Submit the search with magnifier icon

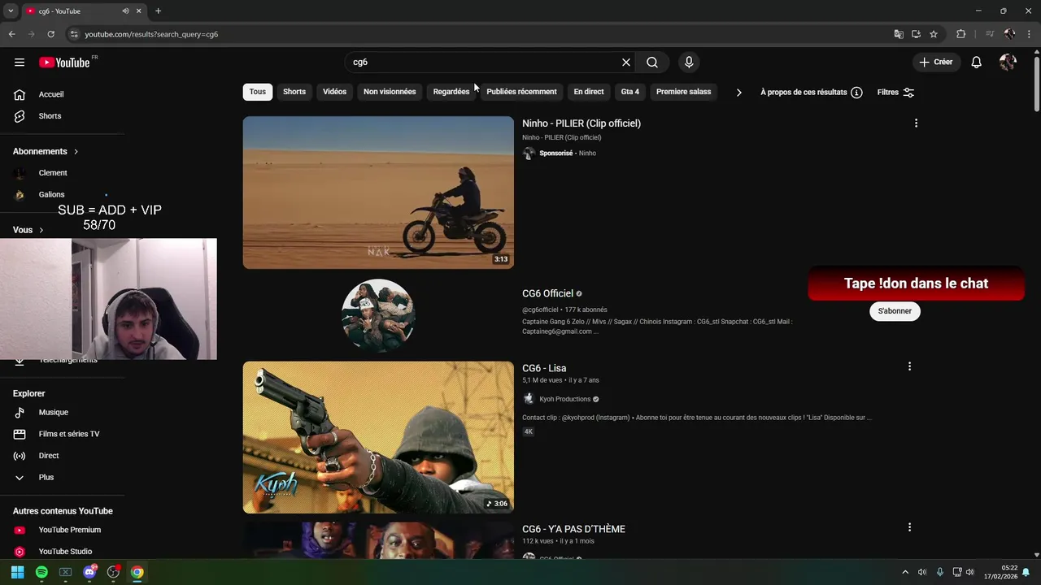click(x=652, y=63)
